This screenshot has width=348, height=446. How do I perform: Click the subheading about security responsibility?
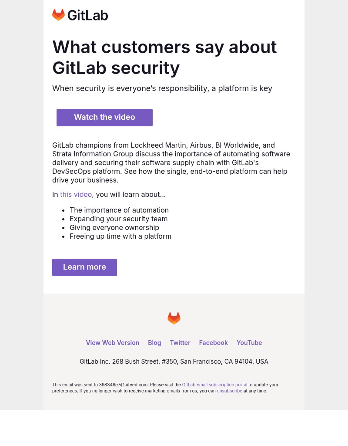click(x=162, y=88)
